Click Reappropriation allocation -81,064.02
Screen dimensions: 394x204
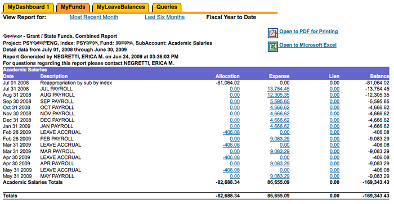coord(227,83)
